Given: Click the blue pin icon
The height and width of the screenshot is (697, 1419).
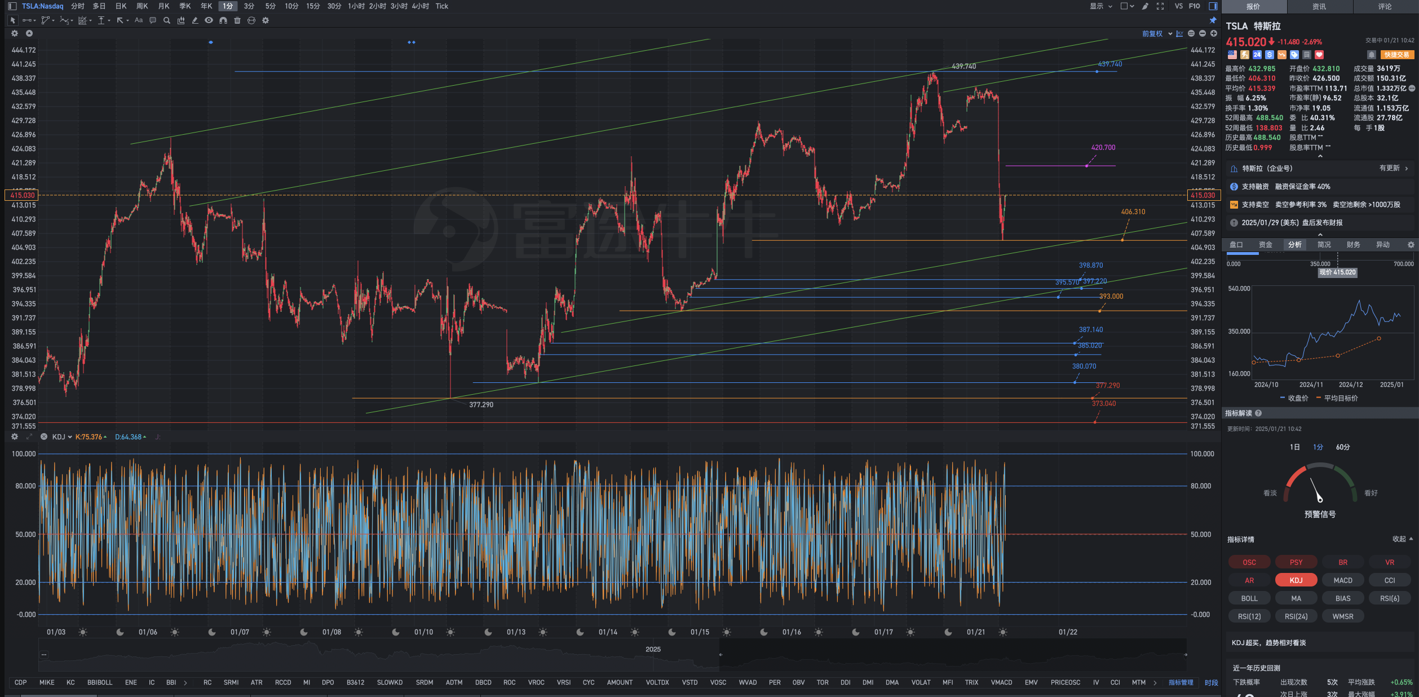Looking at the screenshot, I should pyautogui.click(x=1213, y=20).
